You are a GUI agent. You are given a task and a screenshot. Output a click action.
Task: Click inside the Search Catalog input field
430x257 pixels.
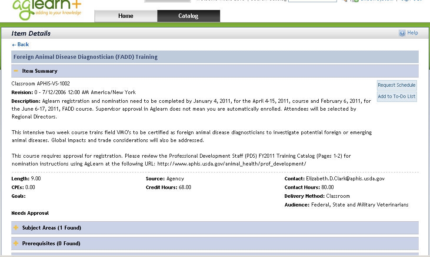coord(312,1)
